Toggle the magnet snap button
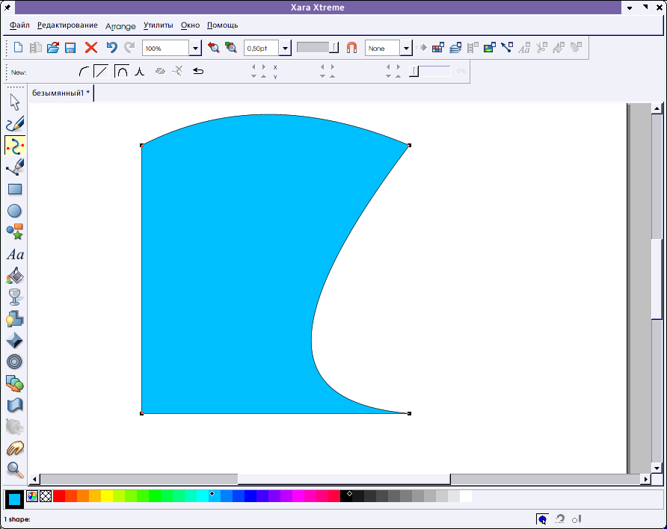Image resolution: width=667 pixels, height=529 pixels. [351, 48]
